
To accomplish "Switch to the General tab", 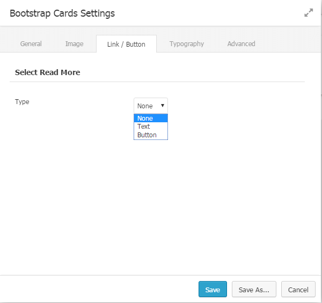I will tap(31, 44).
